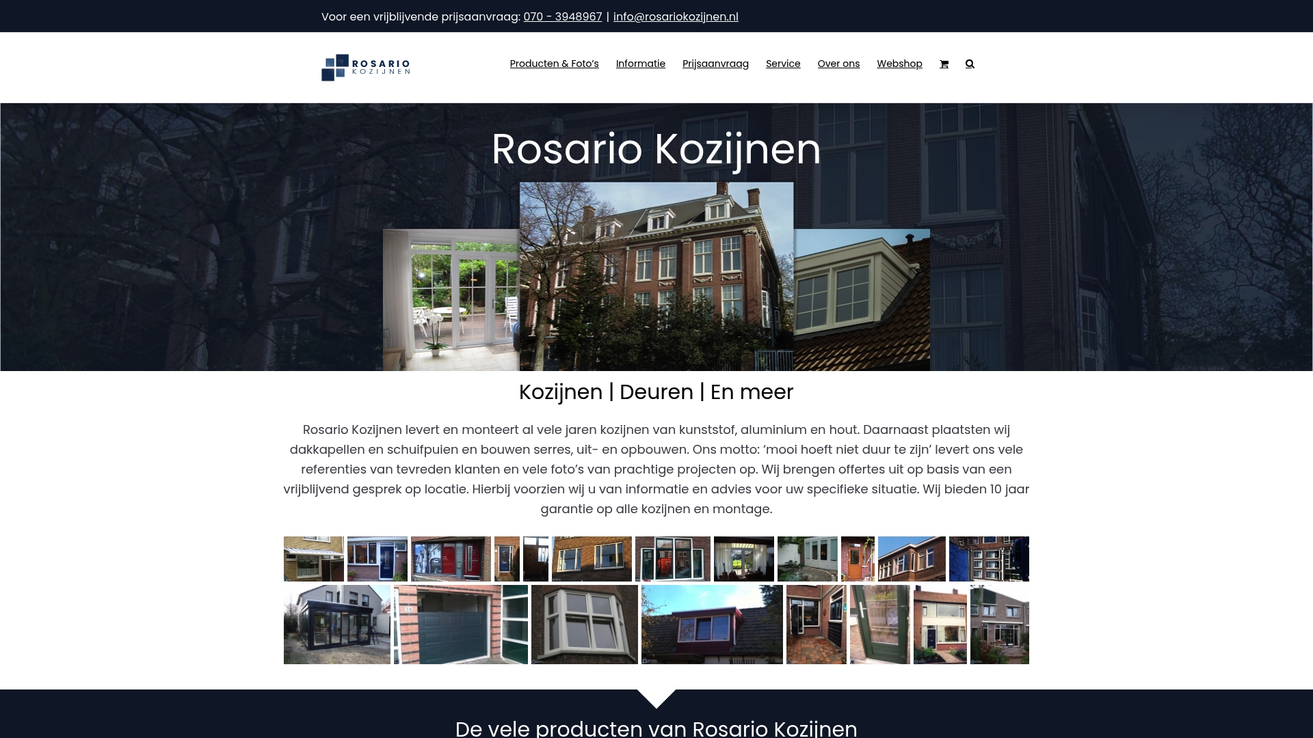The height and width of the screenshot is (738, 1313).
Task: Open the red front door photo
Action: 450,559
